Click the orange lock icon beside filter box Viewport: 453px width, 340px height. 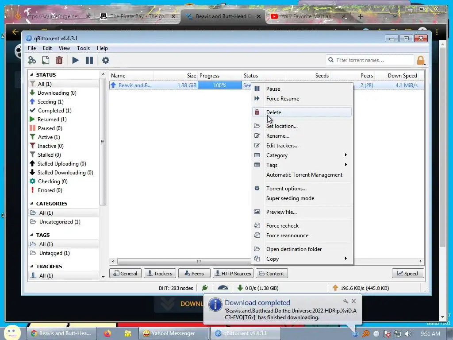(421, 60)
